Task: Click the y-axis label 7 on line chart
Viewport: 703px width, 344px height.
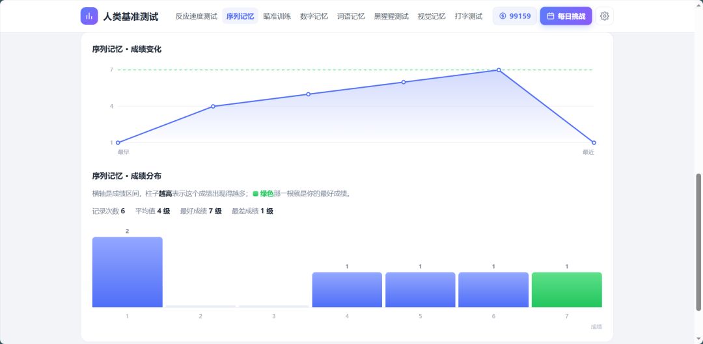Action: click(112, 70)
